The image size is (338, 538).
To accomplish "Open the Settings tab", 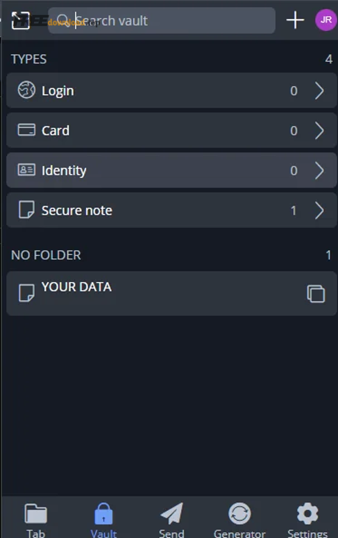I will click(308, 520).
